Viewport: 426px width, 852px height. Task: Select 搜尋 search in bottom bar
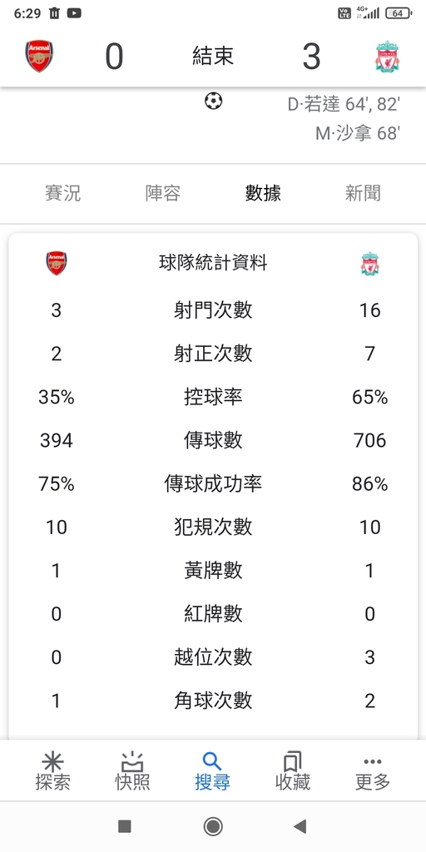tap(212, 771)
